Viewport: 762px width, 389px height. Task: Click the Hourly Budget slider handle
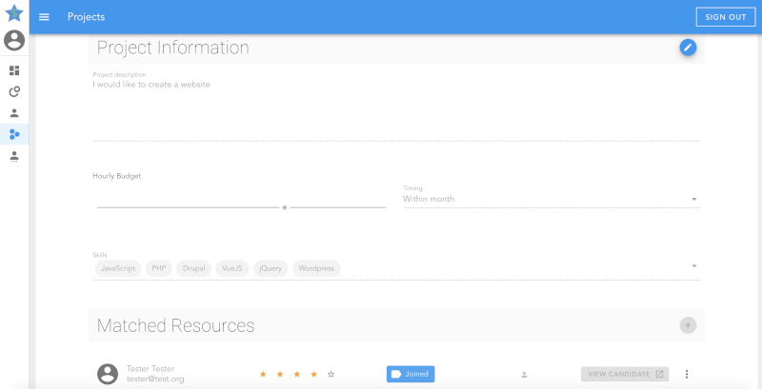click(284, 207)
